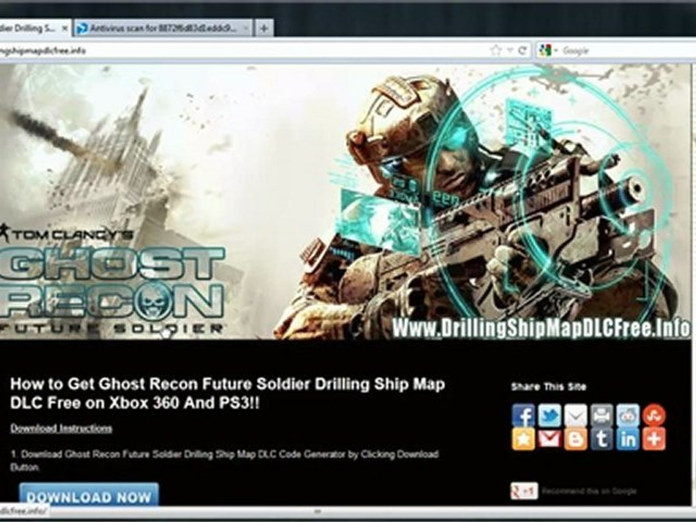Image resolution: width=696 pixels, height=522 pixels.
Task: Share the site on Facebook
Action: tap(523, 415)
